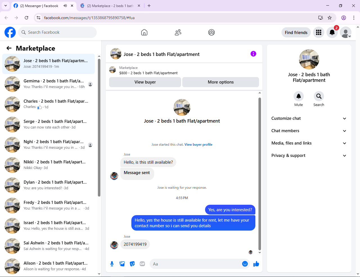Open the Alison conversation
The image size is (360, 277).
tap(48, 266)
